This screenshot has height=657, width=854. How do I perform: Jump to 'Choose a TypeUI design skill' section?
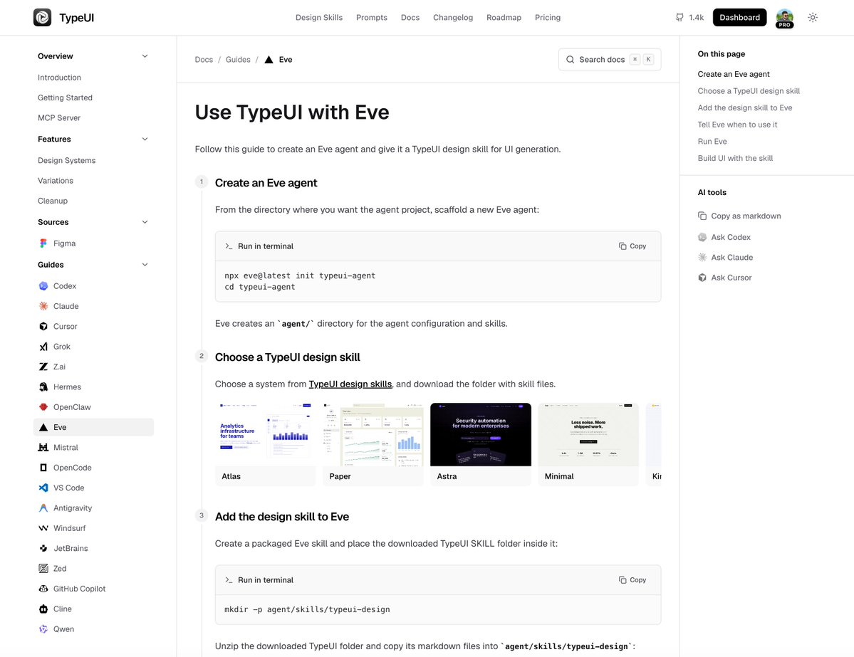click(749, 91)
